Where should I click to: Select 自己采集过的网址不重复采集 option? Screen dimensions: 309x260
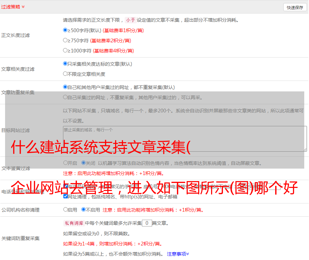tap(65, 97)
